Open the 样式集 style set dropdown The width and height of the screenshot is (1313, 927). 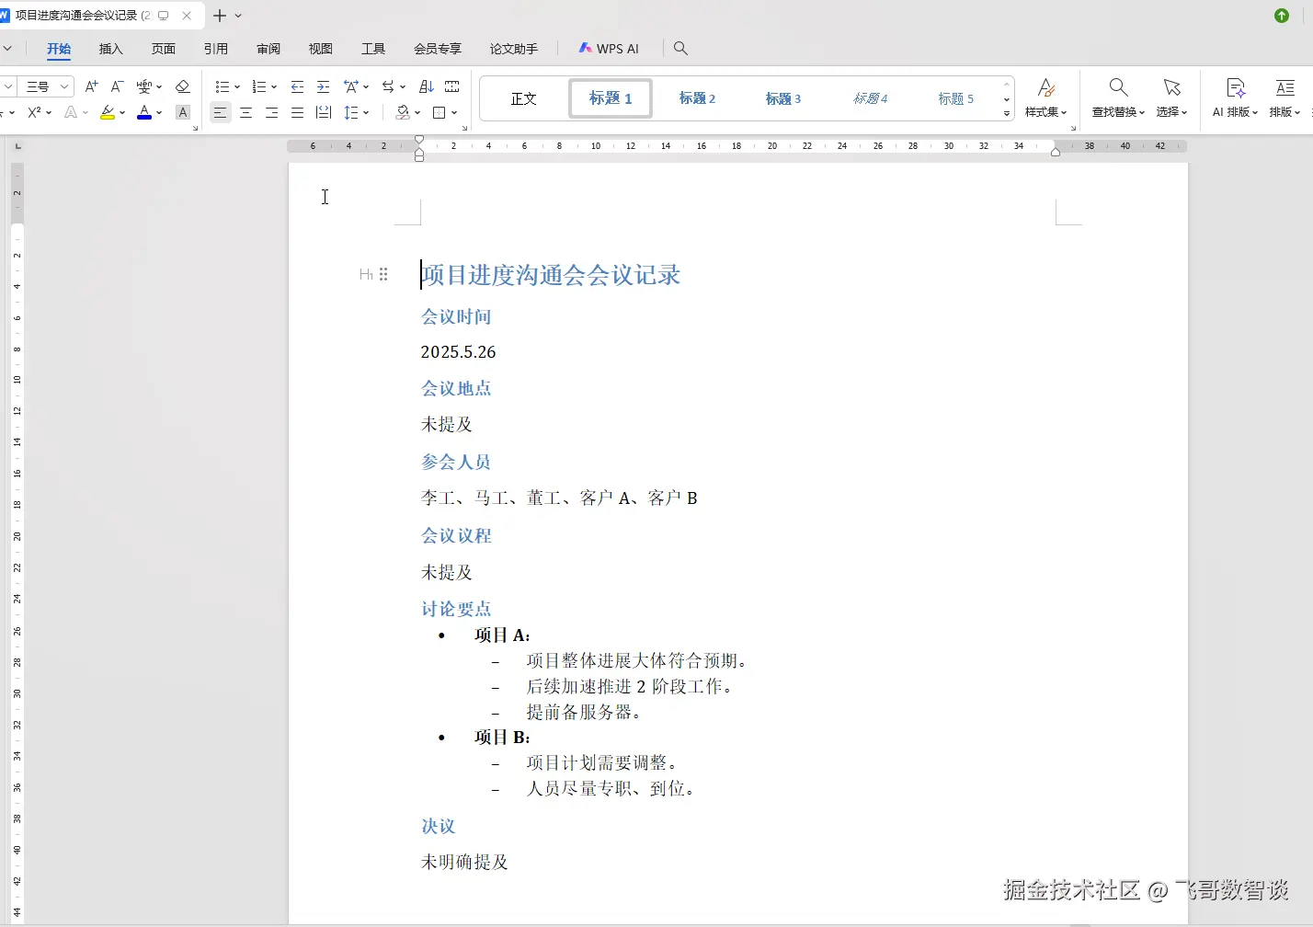click(x=1046, y=97)
